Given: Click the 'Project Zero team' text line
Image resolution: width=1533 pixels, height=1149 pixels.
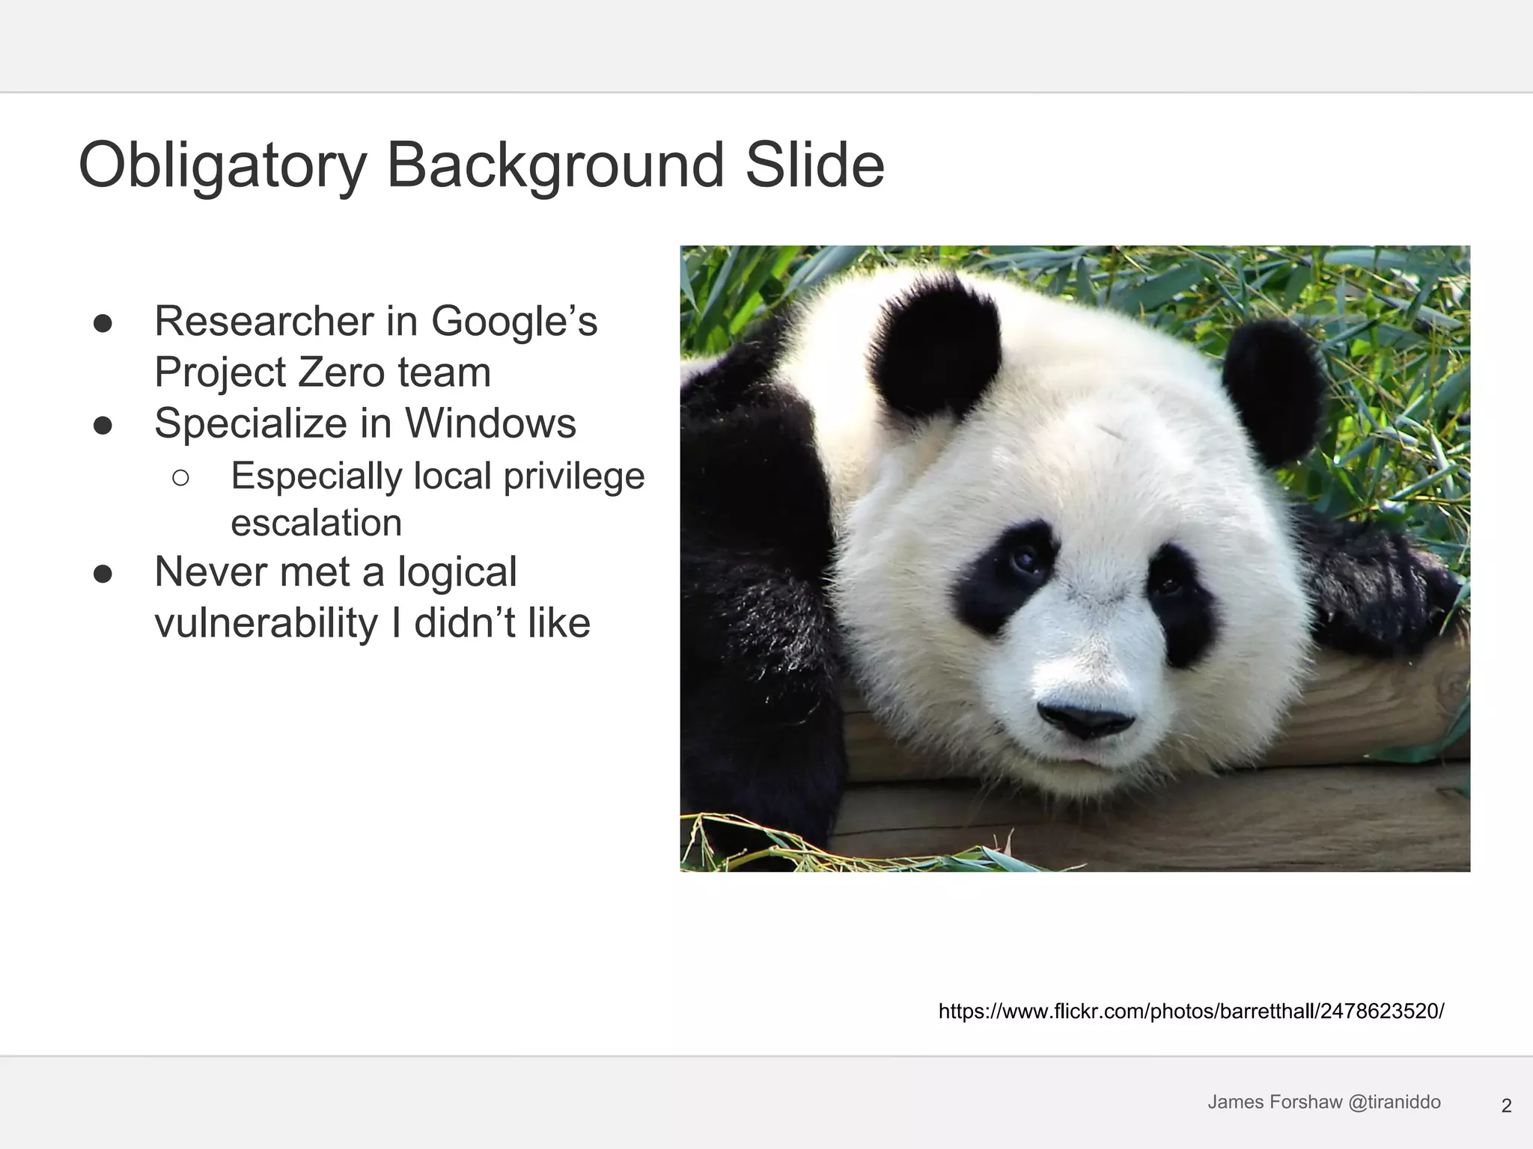Looking at the screenshot, I should pos(323,373).
